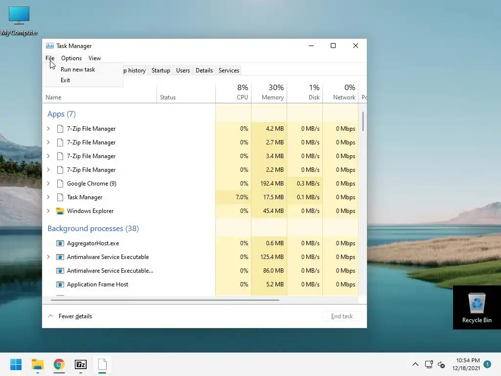This screenshot has width=501, height=376.
Task: Expand the 7-Zip File Manager using 2.7 MB
Action: 48,142
